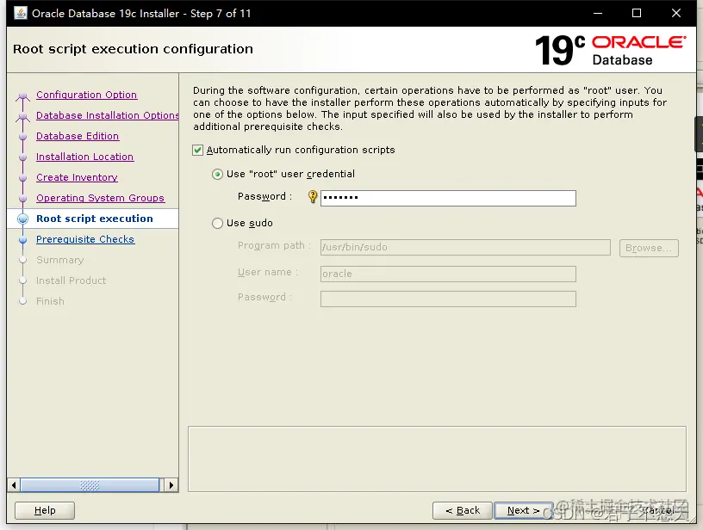Image resolution: width=703 pixels, height=530 pixels.
Task: Click the Prerequisite Checks step bullet
Action: [x=23, y=240]
